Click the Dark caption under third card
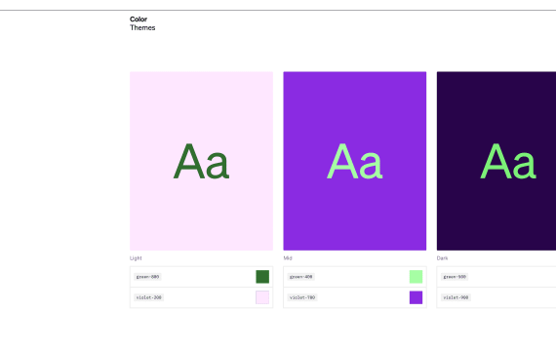The image size is (556, 351). (x=442, y=258)
